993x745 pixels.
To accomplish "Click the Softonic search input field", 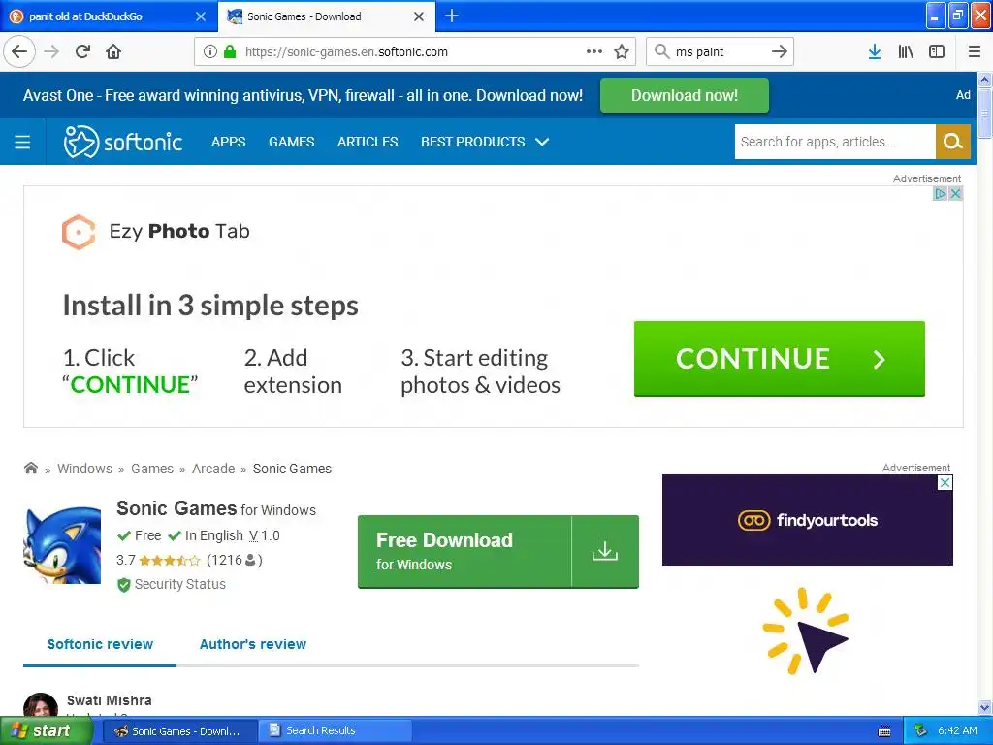I will pos(835,142).
